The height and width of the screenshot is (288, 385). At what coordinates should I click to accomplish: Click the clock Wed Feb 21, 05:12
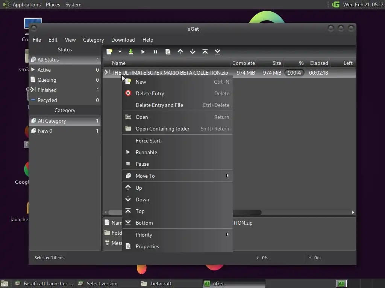point(363,4)
